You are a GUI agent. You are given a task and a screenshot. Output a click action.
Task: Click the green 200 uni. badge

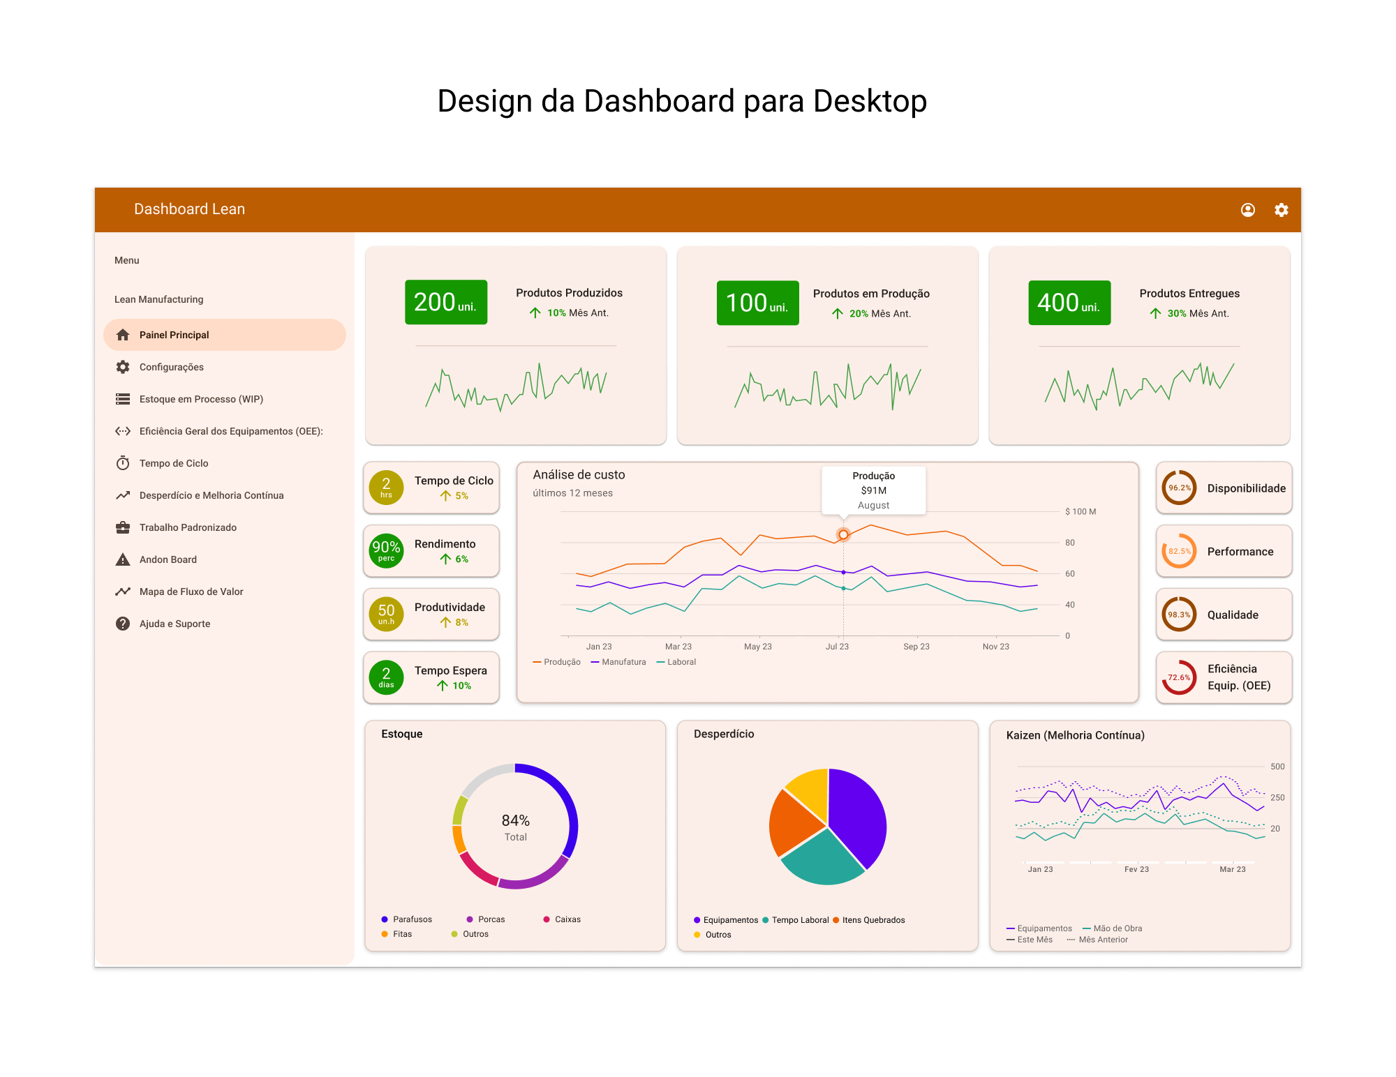[446, 303]
